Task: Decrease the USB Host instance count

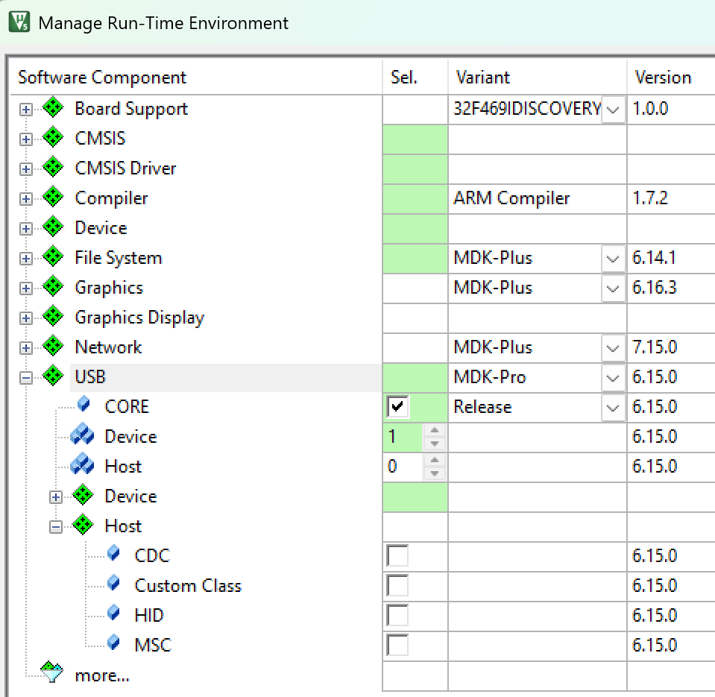Action: [435, 473]
